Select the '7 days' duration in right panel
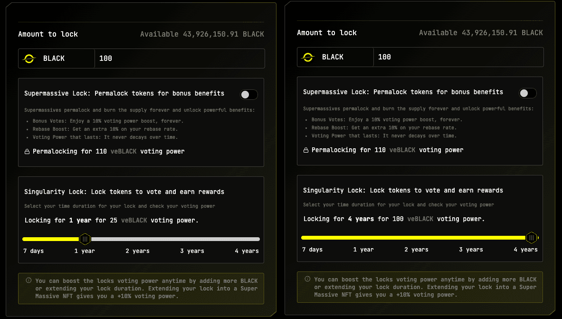This screenshot has height=319, width=562. point(313,250)
